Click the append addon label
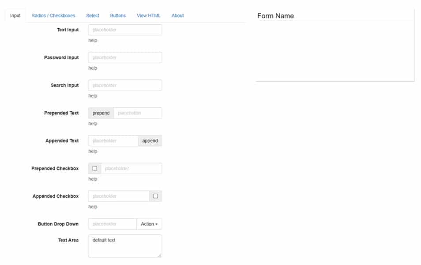This screenshot has height=265, width=421. (x=150, y=140)
